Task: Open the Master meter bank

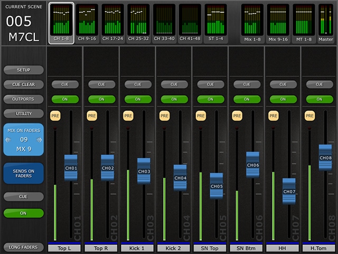Action: click(326, 23)
